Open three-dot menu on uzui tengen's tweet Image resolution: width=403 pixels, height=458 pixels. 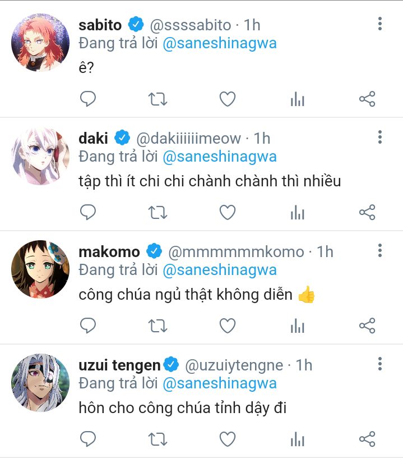[x=379, y=364]
